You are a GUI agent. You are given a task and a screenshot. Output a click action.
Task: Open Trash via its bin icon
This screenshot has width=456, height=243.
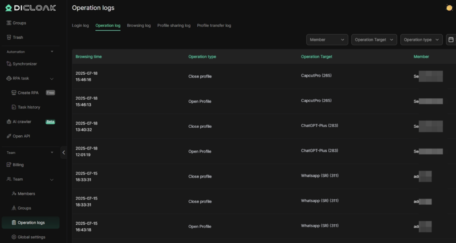[9, 37]
